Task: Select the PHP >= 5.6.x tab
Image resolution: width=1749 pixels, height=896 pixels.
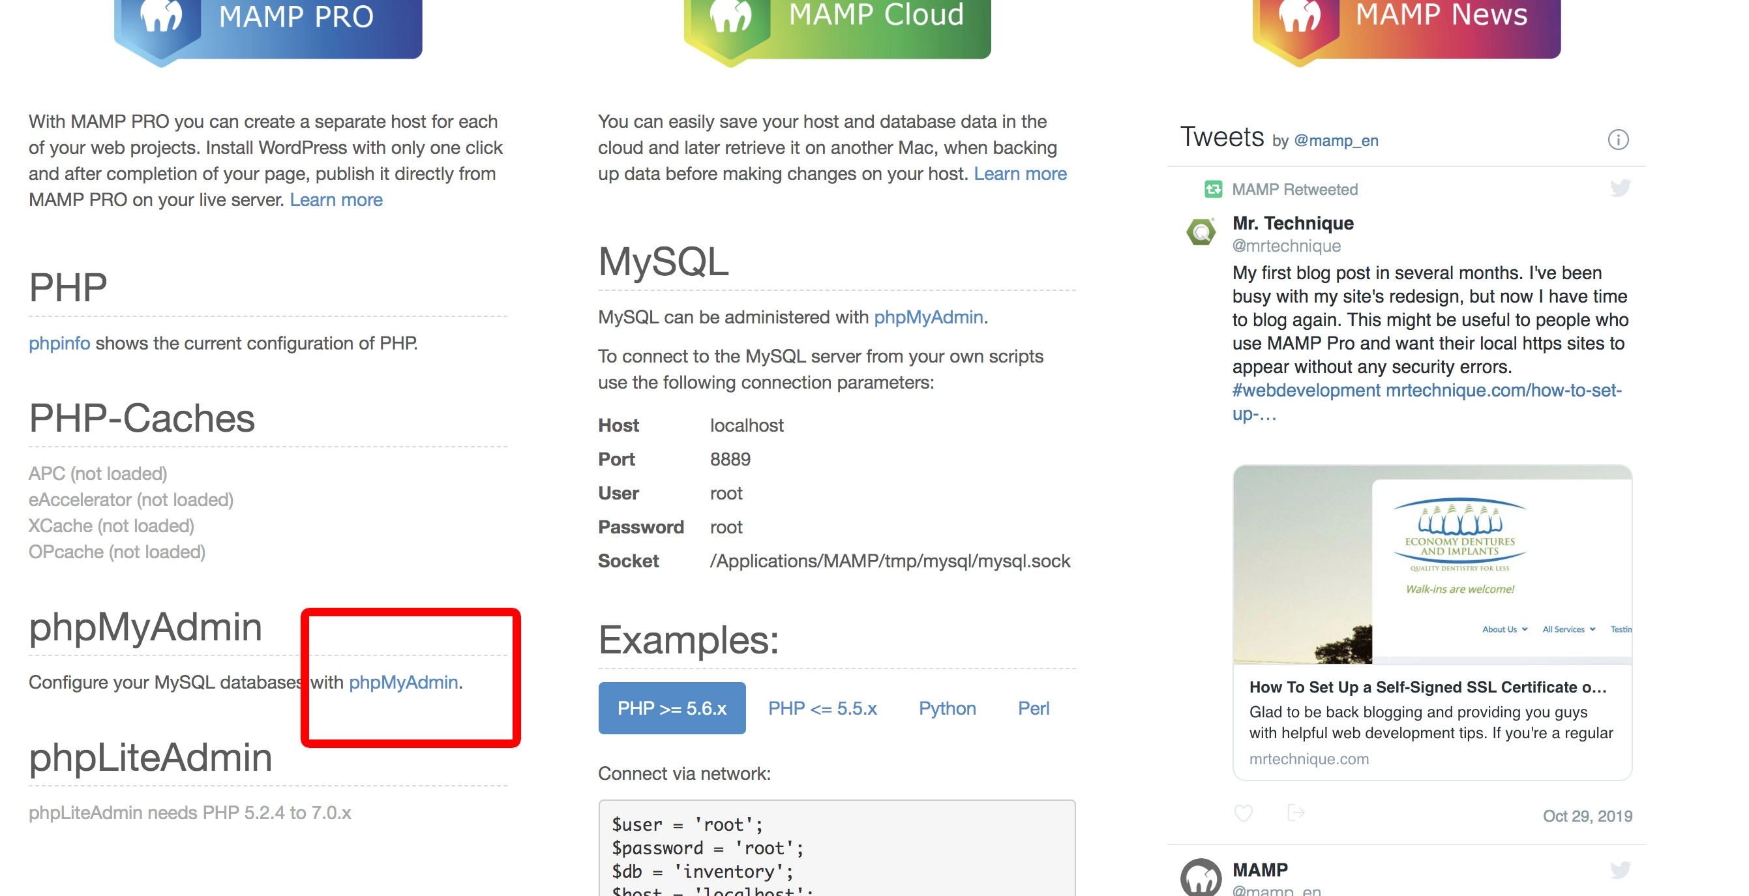Action: pyautogui.click(x=672, y=708)
